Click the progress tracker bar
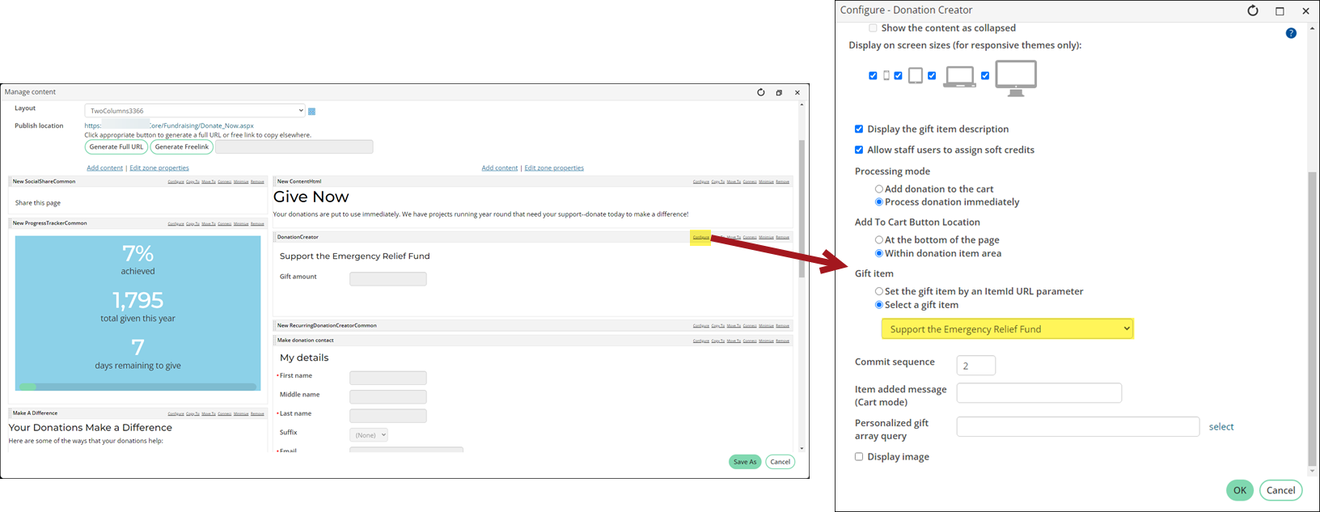This screenshot has width=1320, height=512. coord(138,387)
